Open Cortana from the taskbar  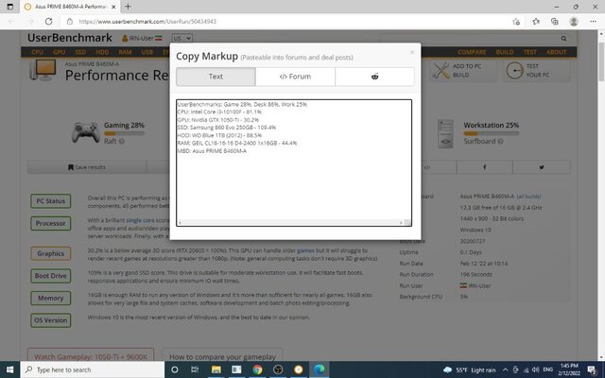(x=174, y=369)
